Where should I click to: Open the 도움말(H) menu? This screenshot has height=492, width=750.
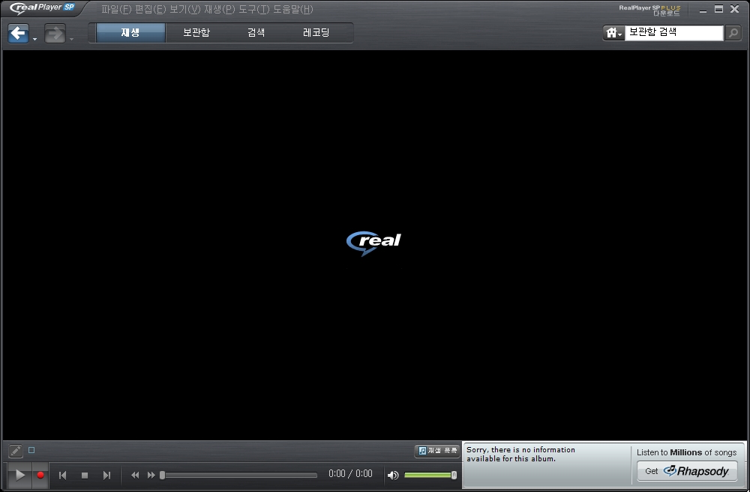click(293, 10)
